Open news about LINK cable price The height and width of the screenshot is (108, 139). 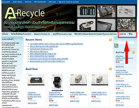[x=39, y=51]
